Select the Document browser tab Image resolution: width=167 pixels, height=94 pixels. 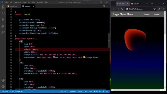coord(123,4)
